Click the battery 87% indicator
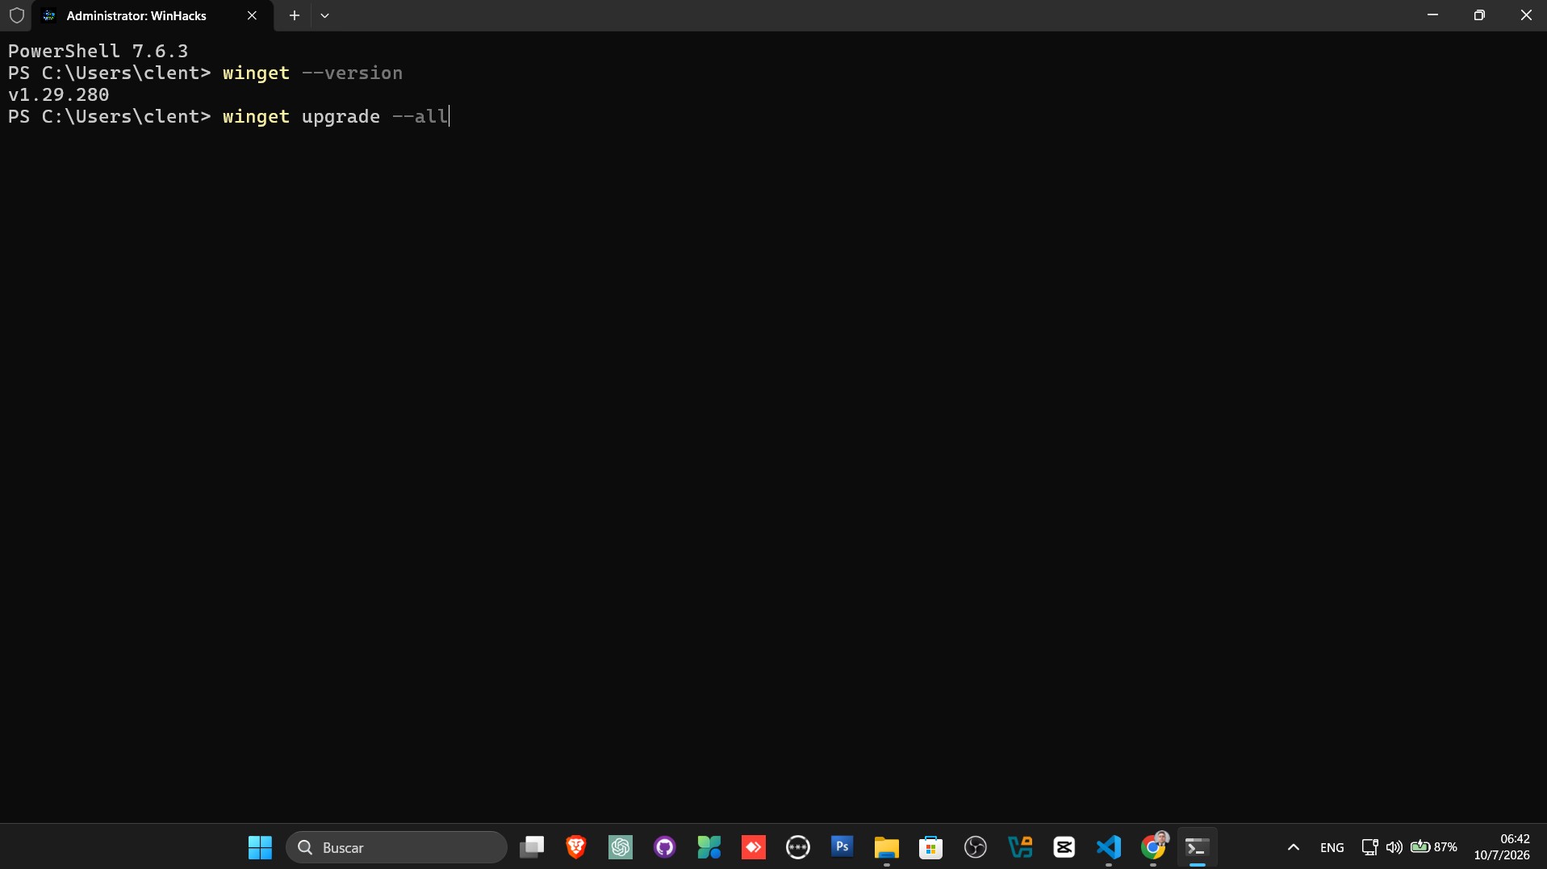The width and height of the screenshot is (1547, 869). click(1434, 847)
